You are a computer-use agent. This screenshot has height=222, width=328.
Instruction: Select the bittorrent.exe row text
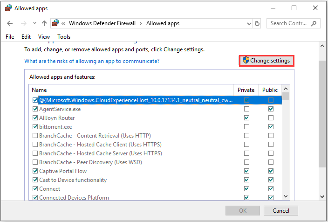(x=55, y=127)
